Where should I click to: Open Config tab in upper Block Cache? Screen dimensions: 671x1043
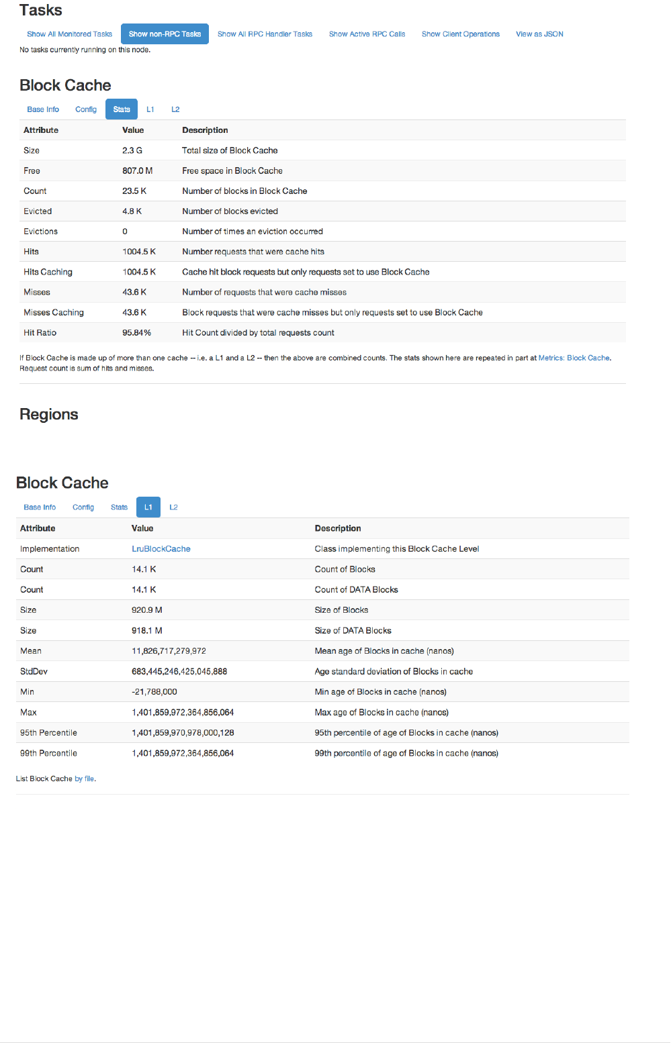click(x=86, y=109)
